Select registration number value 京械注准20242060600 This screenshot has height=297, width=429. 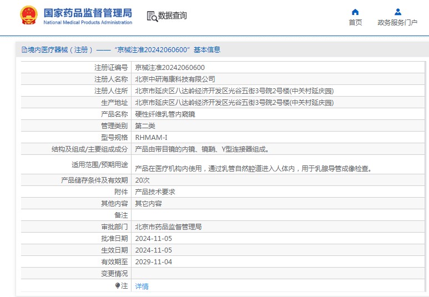pyautogui.click(x=170, y=68)
